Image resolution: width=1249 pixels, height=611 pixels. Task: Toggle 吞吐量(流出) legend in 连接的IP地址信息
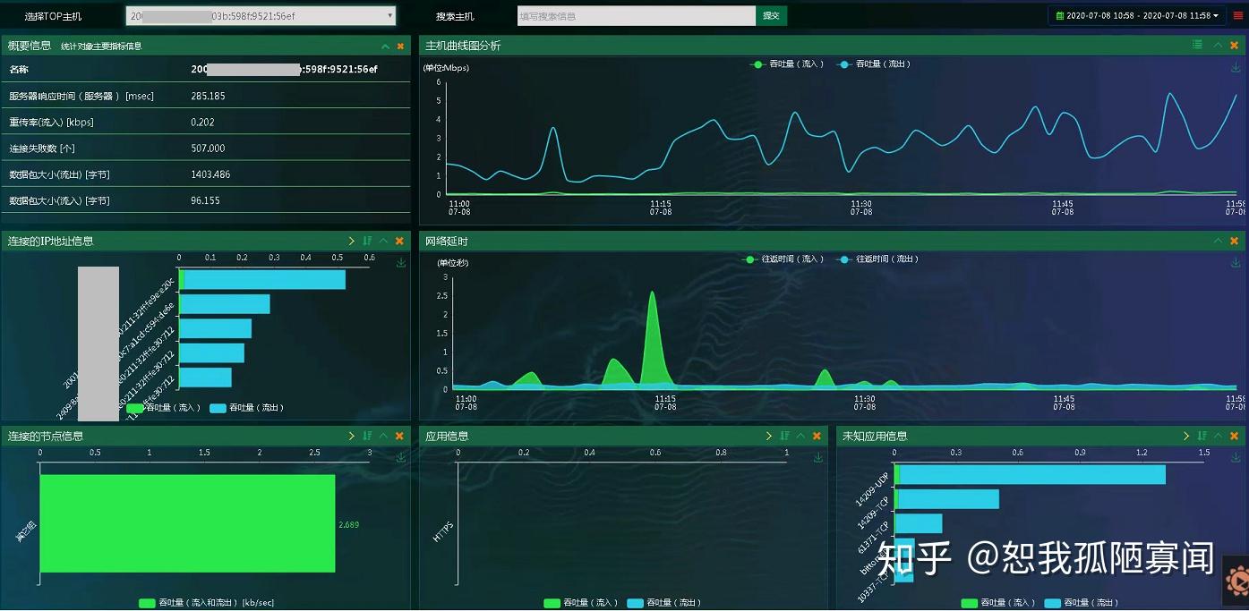click(x=246, y=408)
